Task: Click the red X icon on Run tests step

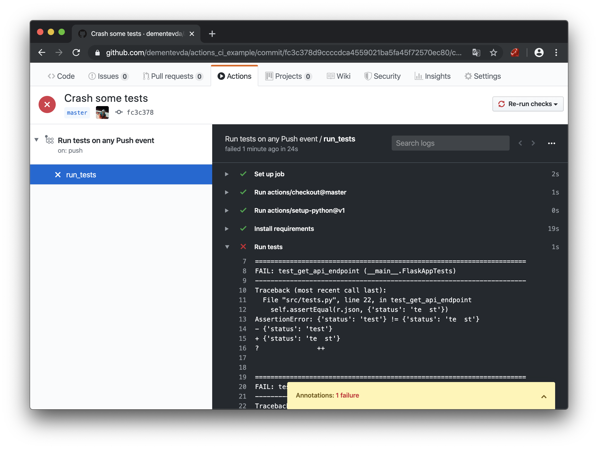Action: pos(243,247)
